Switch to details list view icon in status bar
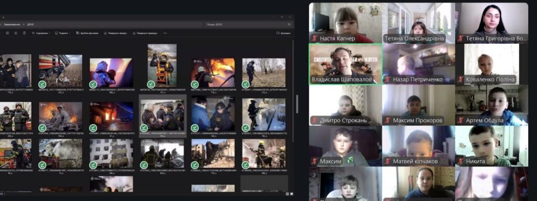The width and height of the screenshot is (537, 201). [x=287, y=194]
